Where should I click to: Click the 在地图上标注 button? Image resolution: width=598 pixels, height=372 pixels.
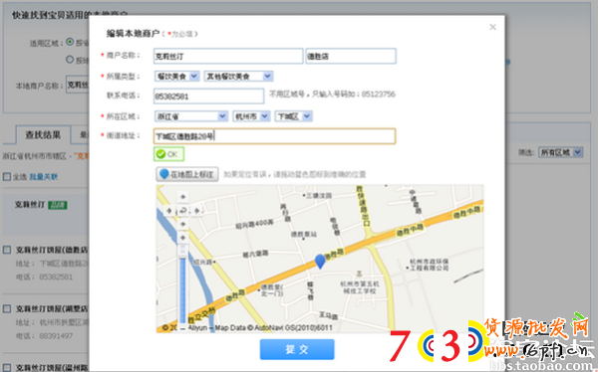[x=187, y=174]
